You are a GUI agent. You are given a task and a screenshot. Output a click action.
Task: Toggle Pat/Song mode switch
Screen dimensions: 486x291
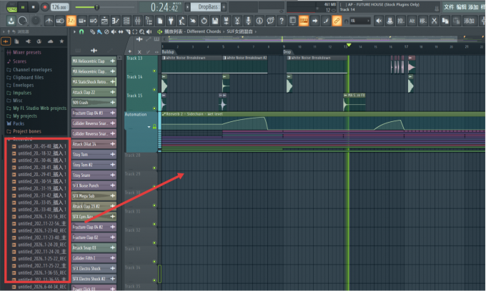[x=11, y=7]
